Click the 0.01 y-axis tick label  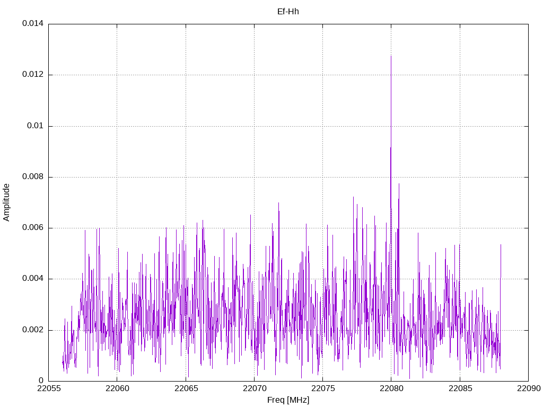[x=35, y=126]
